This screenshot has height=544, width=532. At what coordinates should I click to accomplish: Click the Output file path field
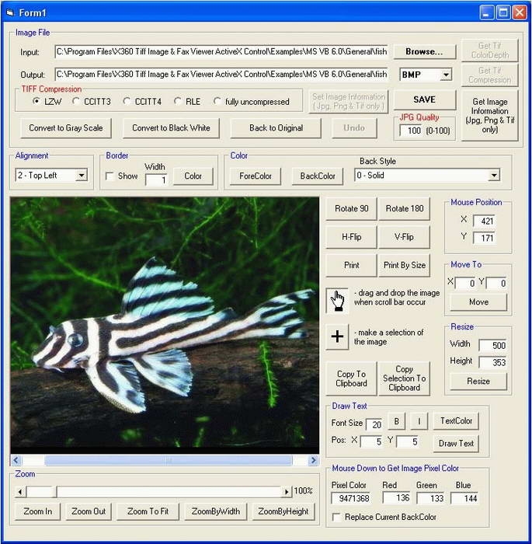pyautogui.click(x=221, y=75)
